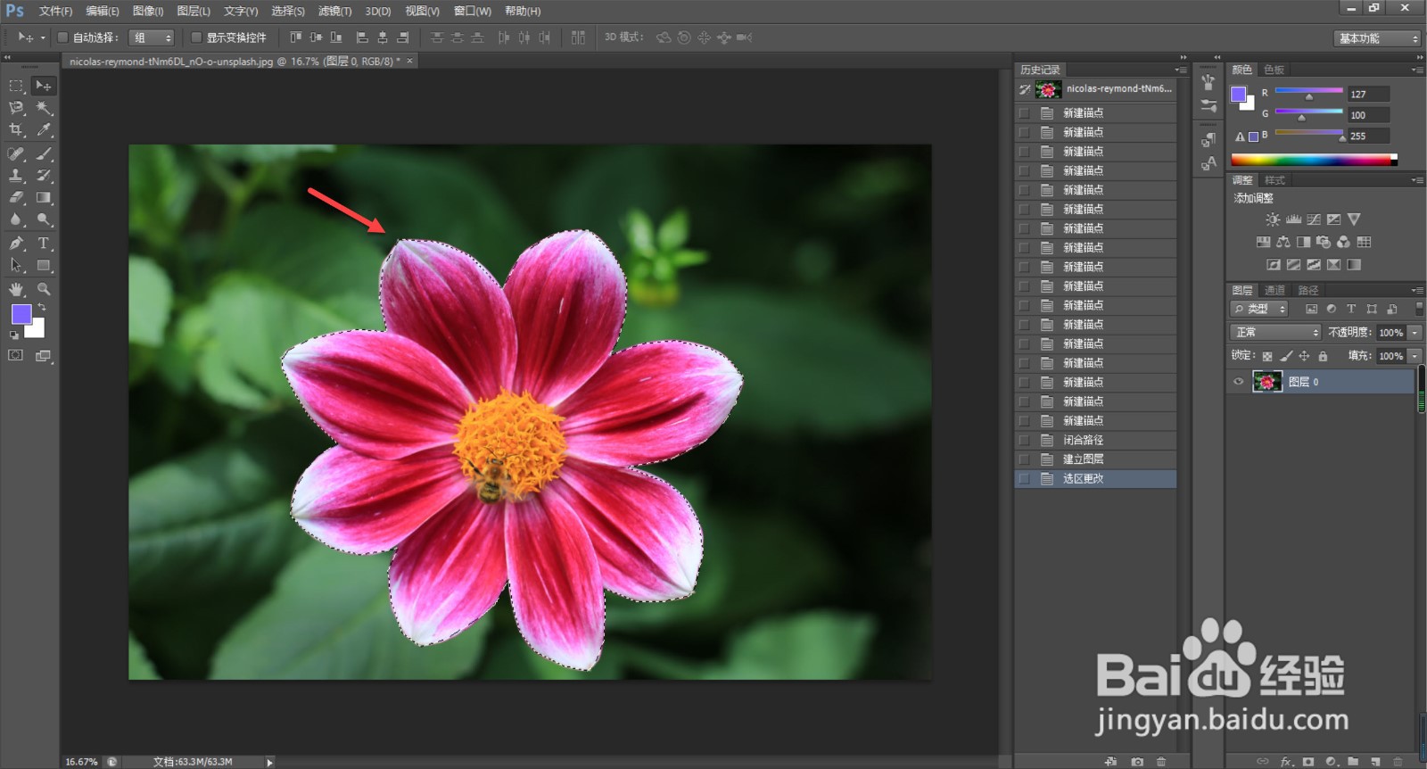Select the History Brush tool
The image size is (1427, 769).
point(43,176)
